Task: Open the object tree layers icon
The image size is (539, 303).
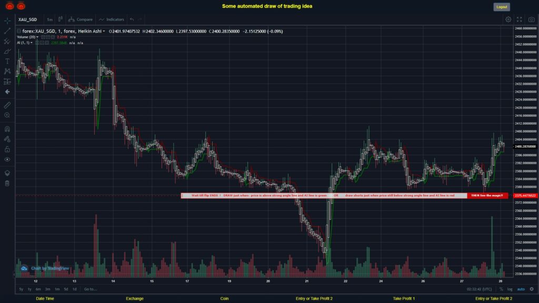Action: point(7,173)
